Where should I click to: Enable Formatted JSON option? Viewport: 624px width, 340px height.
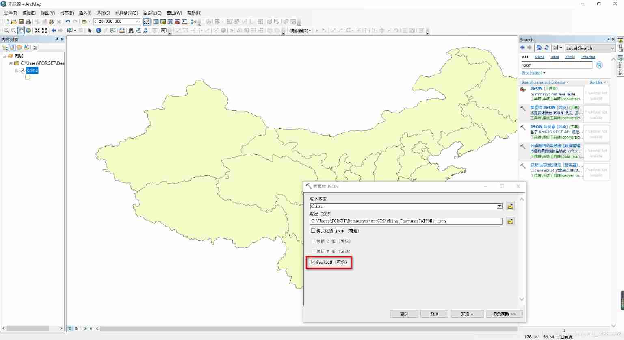(x=313, y=231)
